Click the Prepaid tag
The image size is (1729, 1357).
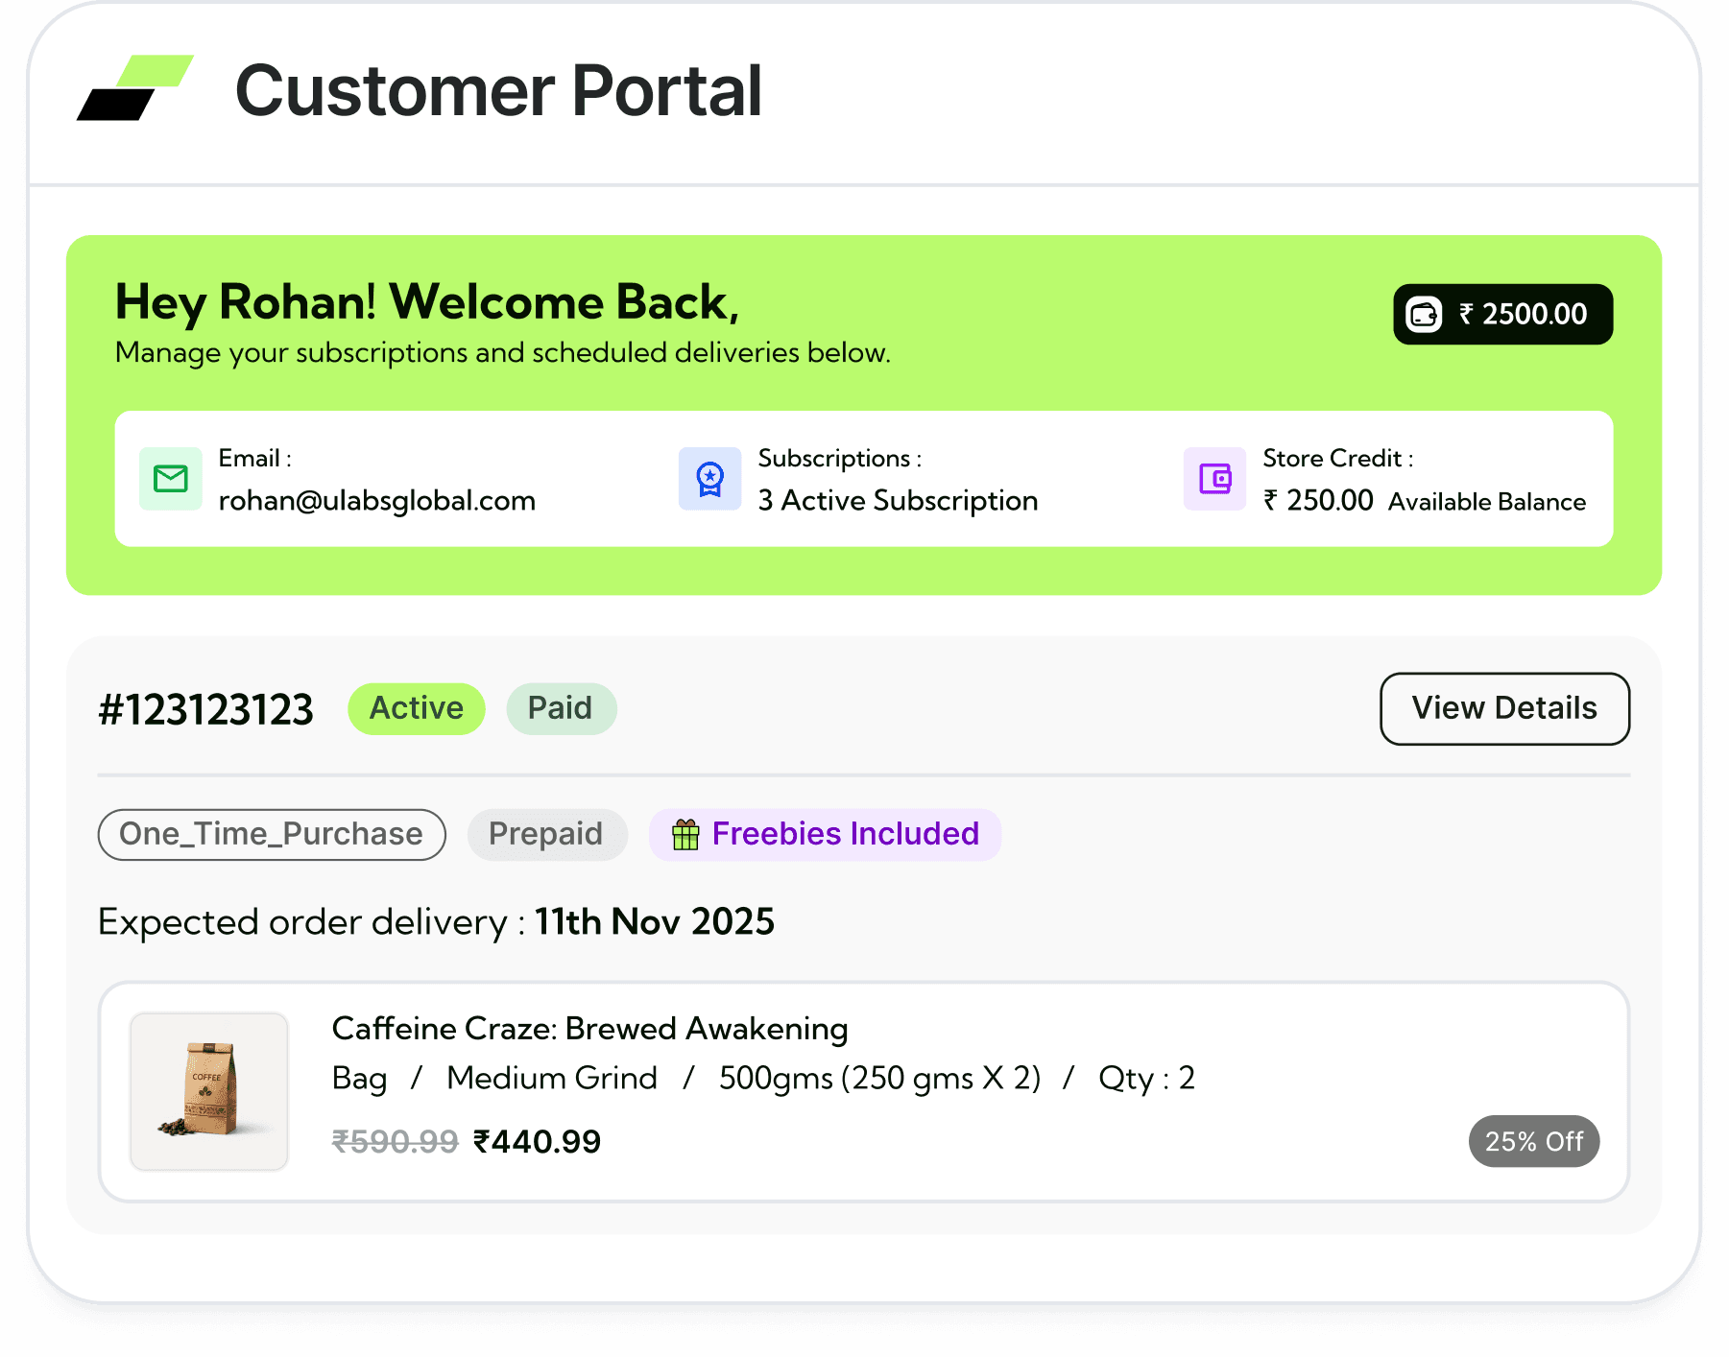[546, 834]
